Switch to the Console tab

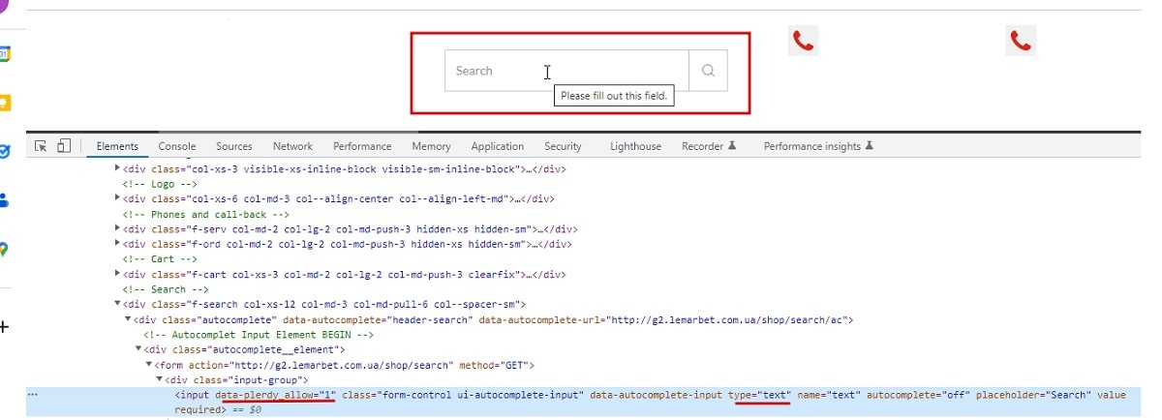coord(177,147)
